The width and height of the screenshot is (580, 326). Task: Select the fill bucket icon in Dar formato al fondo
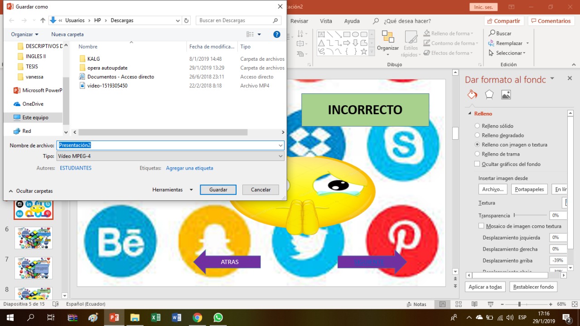(472, 94)
